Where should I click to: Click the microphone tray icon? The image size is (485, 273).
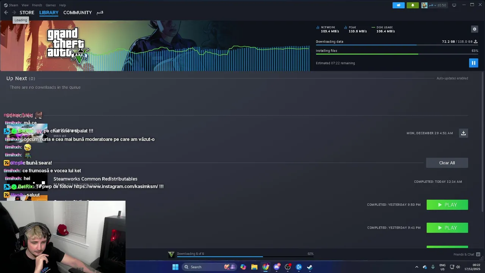point(433,267)
